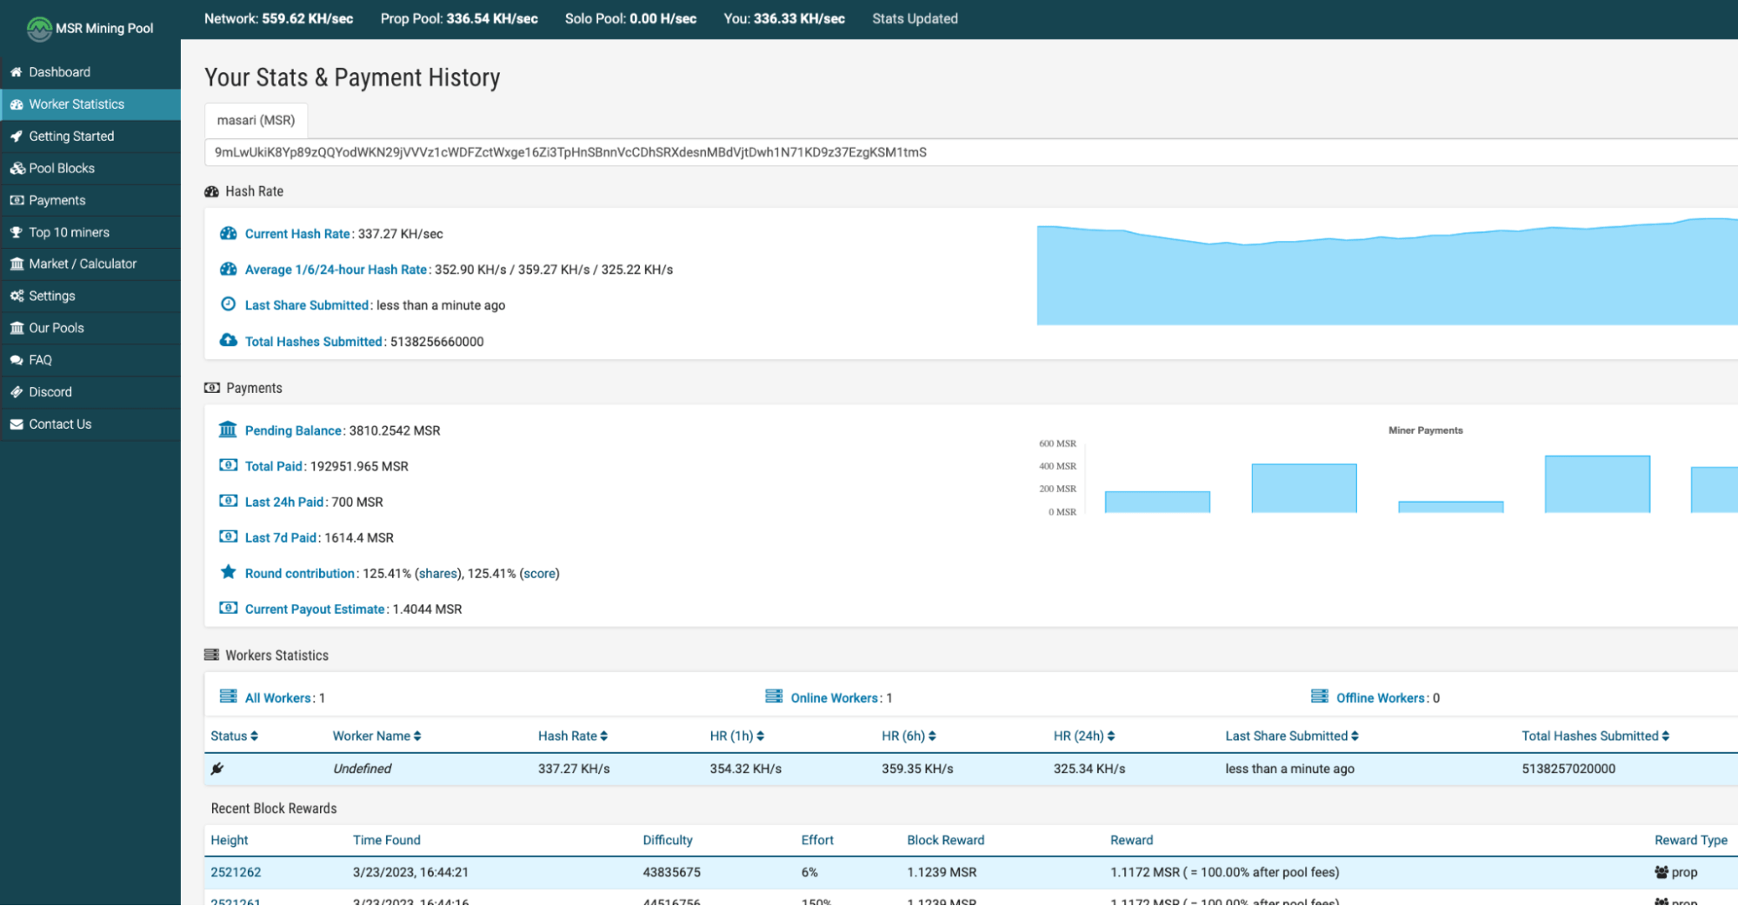
Task: Click the MSR Mining Pool logo
Action: click(x=39, y=28)
